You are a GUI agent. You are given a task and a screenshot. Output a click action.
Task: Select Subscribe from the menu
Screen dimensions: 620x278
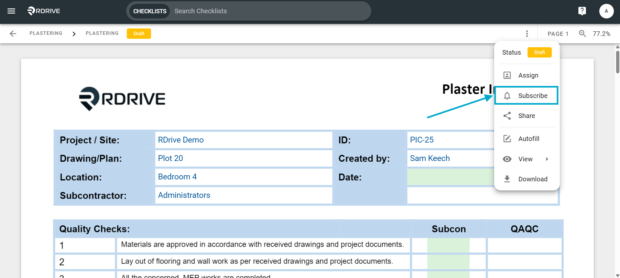click(527, 96)
